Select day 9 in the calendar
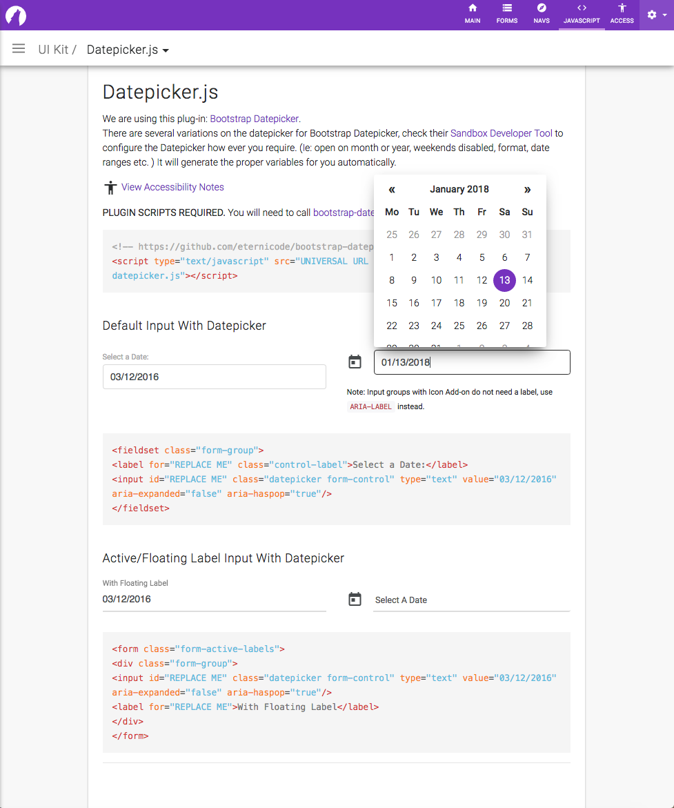Screen dimensions: 674x808 pyautogui.click(x=414, y=280)
